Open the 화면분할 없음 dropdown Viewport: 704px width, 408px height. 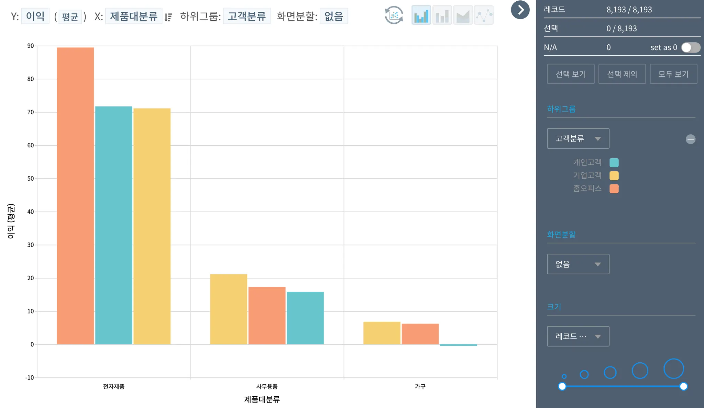click(x=578, y=264)
